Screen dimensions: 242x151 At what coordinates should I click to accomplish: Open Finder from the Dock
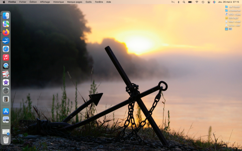click(x=6, y=16)
